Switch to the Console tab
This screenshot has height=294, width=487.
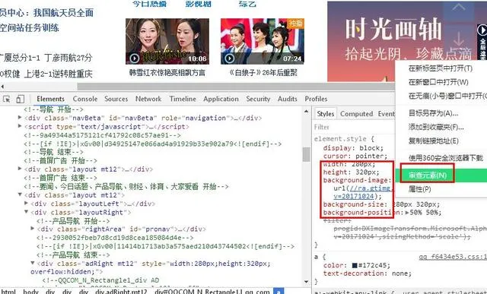pos(85,99)
